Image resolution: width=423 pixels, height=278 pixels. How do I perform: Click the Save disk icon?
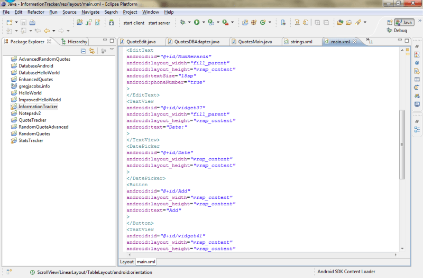pos(23,22)
